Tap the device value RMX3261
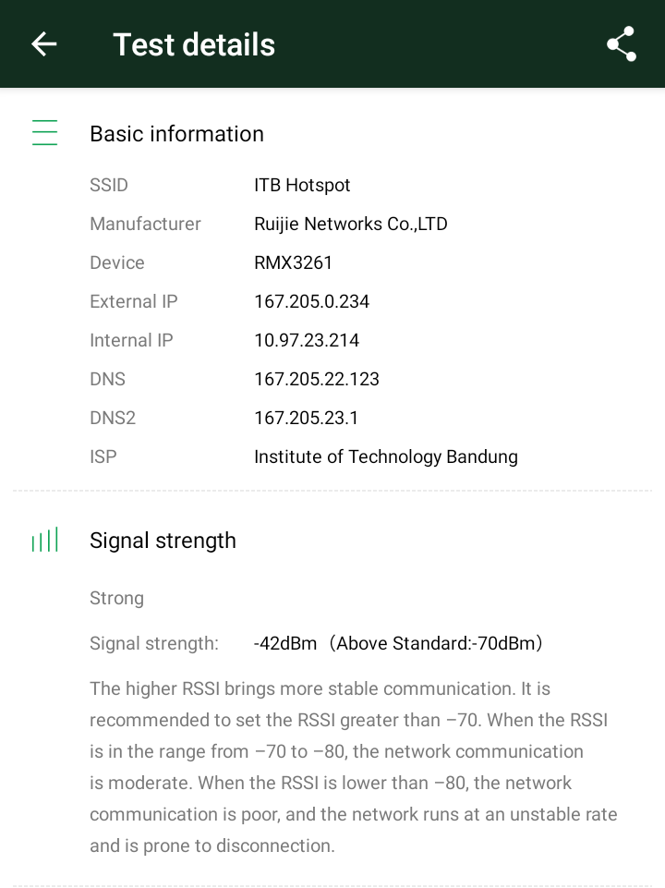The width and height of the screenshot is (665, 888). coord(293,262)
